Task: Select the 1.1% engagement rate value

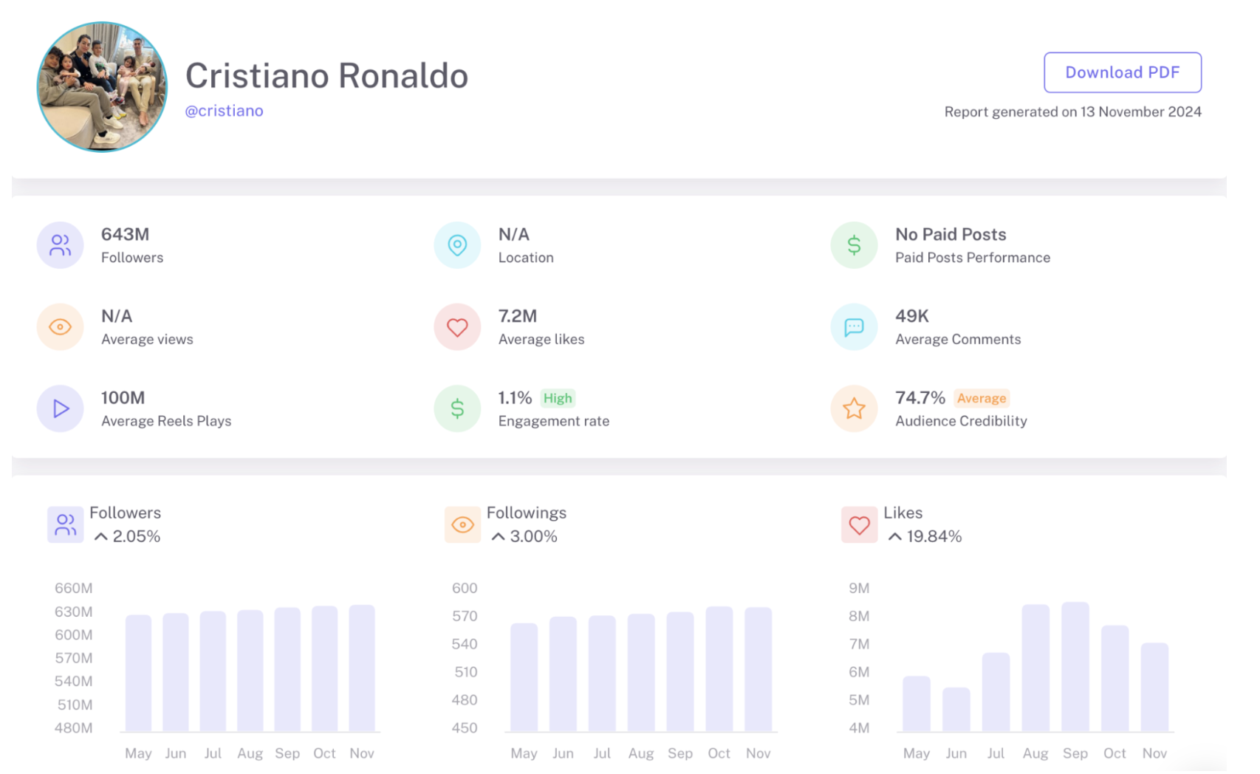Action: pos(515,398)
